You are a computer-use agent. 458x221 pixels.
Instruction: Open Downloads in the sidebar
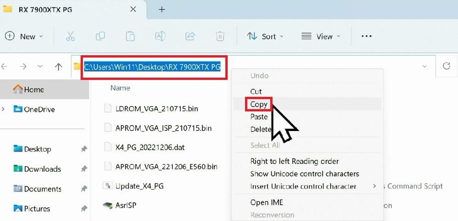click(x=42, y=169)
